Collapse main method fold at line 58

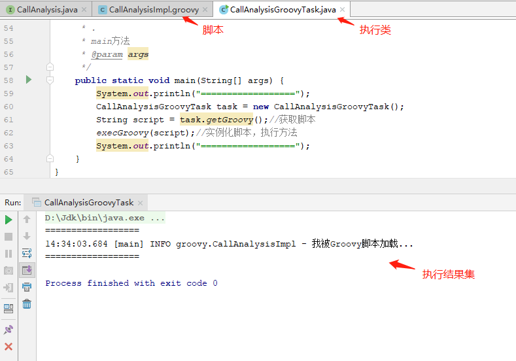click(x=50, y=80)
